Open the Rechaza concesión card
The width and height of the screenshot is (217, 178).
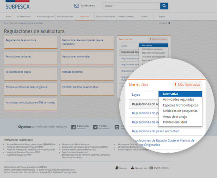pos(87,74)
